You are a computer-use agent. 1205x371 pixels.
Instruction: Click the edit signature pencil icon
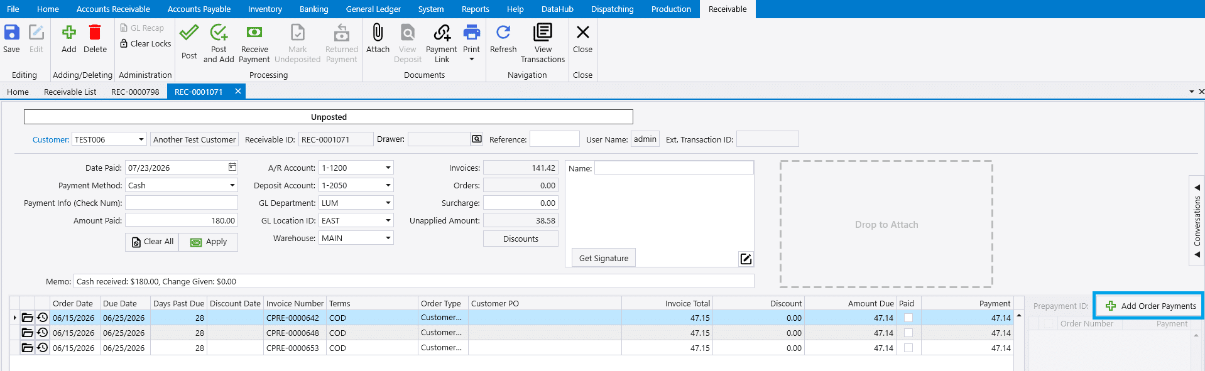[x=746, y=259]
